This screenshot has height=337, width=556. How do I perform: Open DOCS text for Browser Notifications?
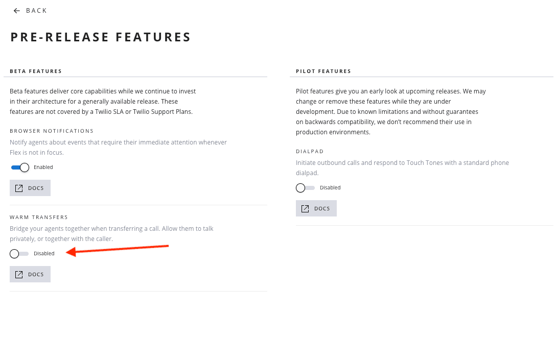coord(36,188)
